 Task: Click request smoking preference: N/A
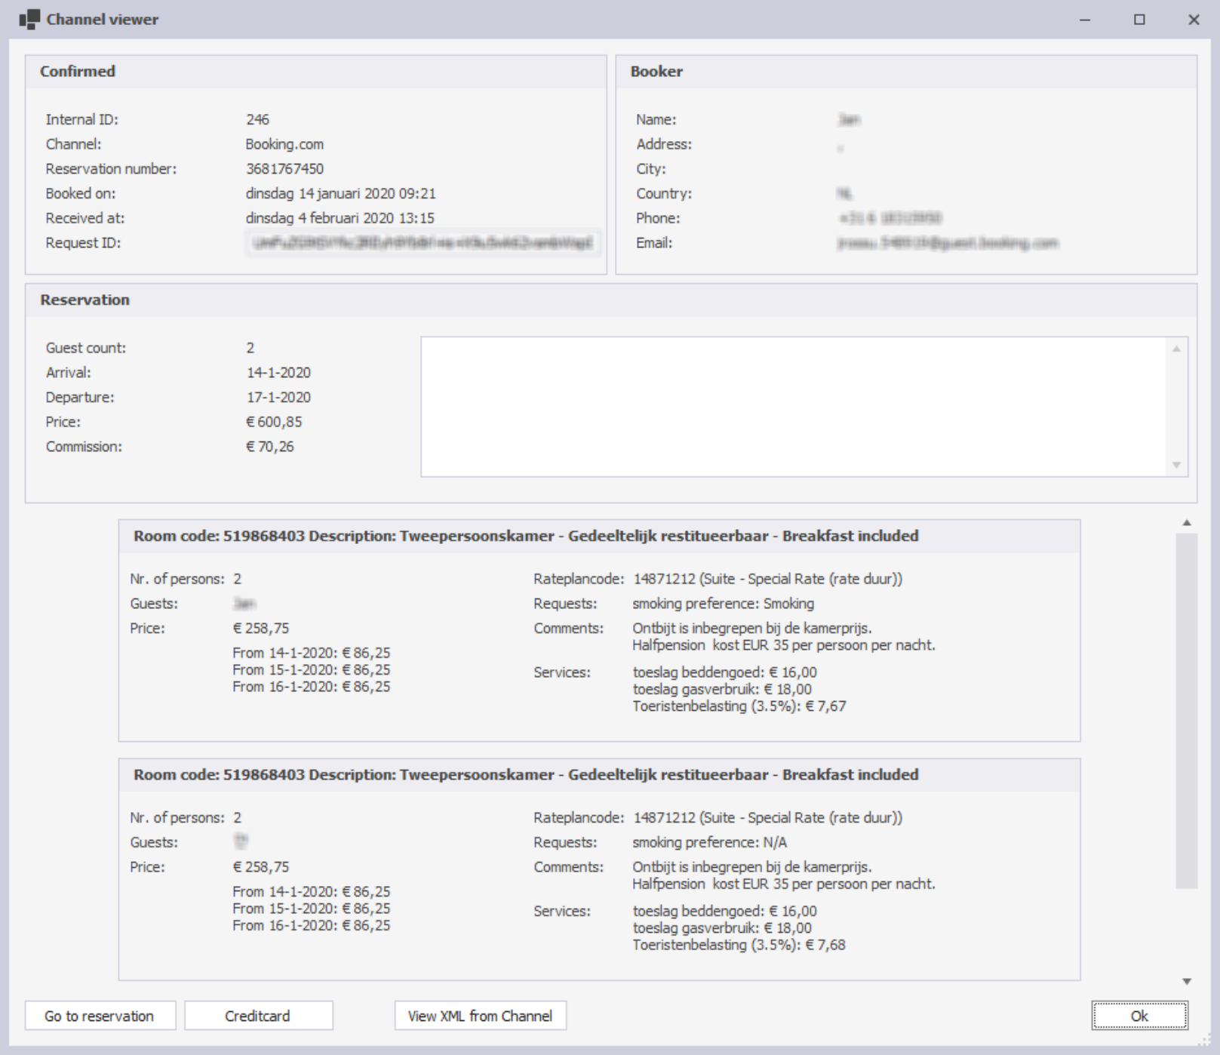point(709,842)
